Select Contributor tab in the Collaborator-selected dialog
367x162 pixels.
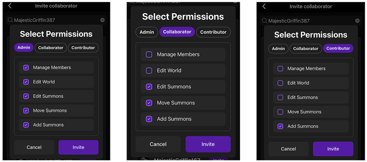[213, 32]
